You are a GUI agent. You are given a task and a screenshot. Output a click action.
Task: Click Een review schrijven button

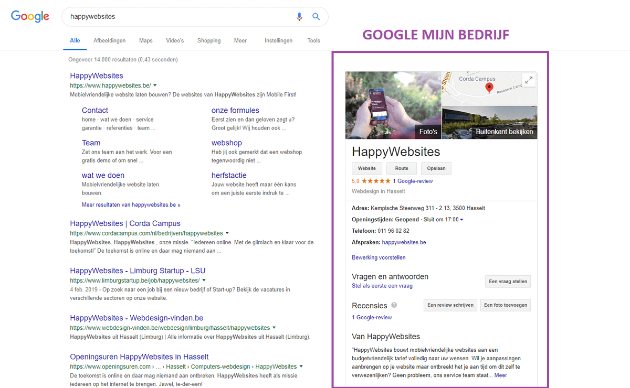coord(450,305)
